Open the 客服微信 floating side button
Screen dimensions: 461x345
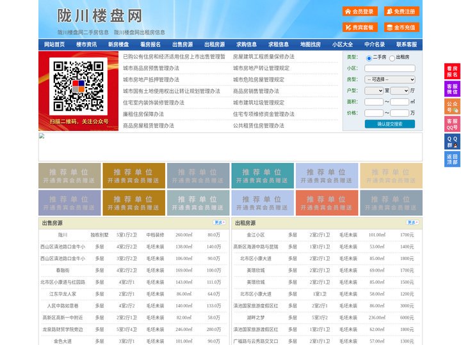[x=452, y=89]
